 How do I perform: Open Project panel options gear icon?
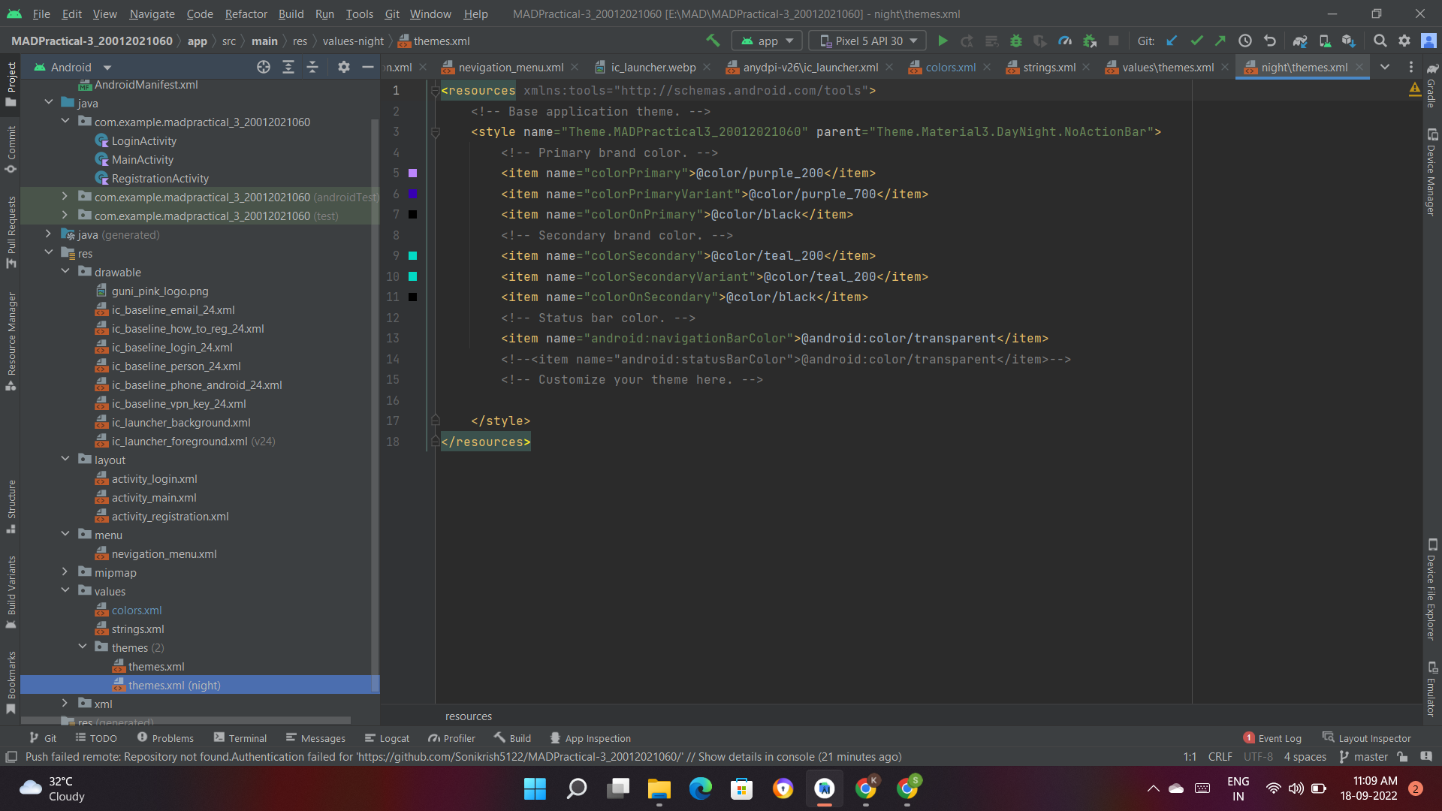tap(343, 67)
